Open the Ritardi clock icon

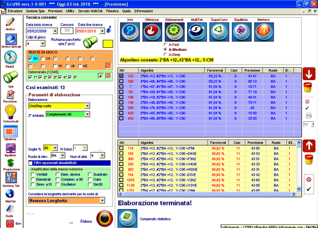(10, 58)
